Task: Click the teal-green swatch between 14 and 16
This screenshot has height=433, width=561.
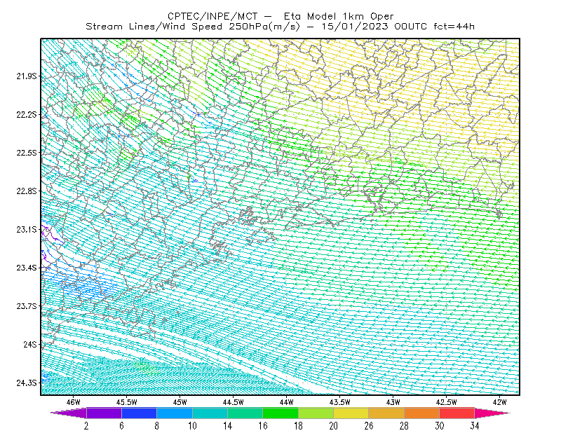Action: coord(245,413)
